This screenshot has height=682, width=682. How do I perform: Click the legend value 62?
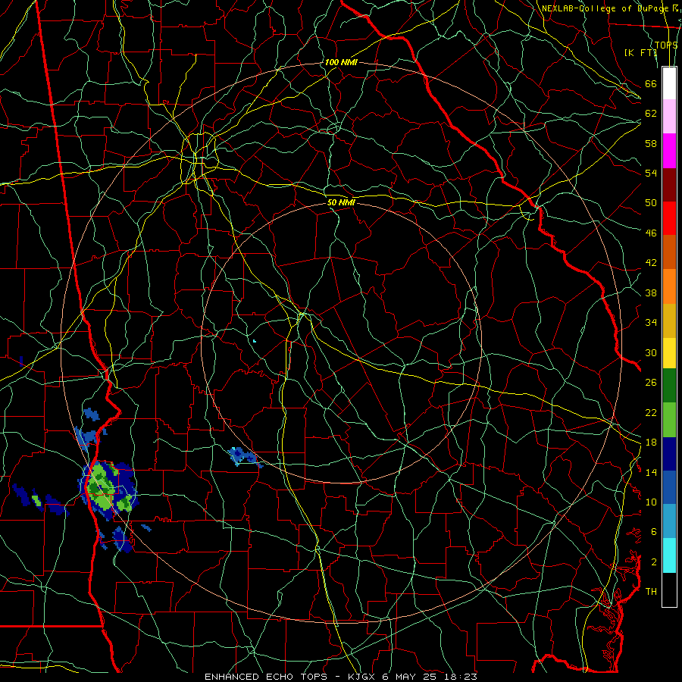[x=651, y=114]
